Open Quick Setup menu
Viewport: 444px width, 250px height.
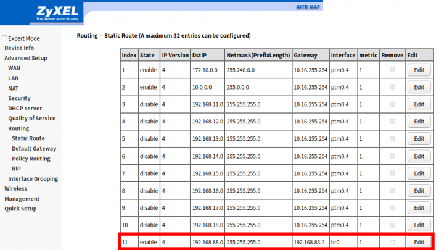[x=20, y=209]
